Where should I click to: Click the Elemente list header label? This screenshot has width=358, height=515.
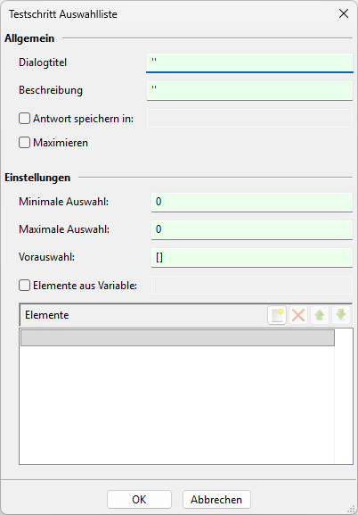coord(47,315)
